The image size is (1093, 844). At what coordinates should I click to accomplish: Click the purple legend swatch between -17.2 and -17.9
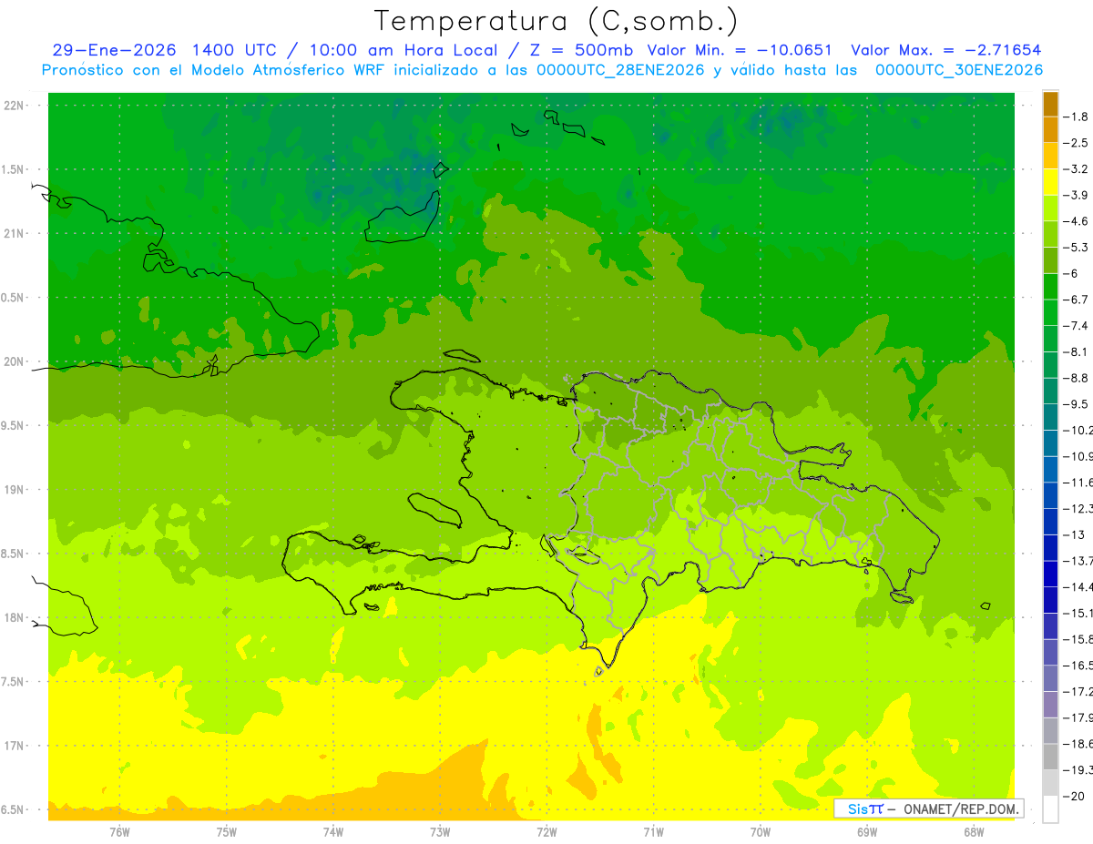pos(1050,705)
